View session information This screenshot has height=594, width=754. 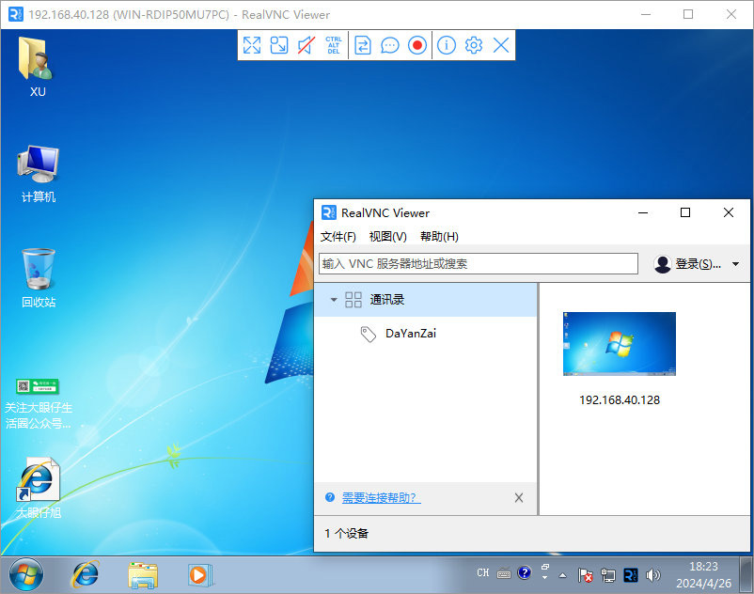[446, 45]
